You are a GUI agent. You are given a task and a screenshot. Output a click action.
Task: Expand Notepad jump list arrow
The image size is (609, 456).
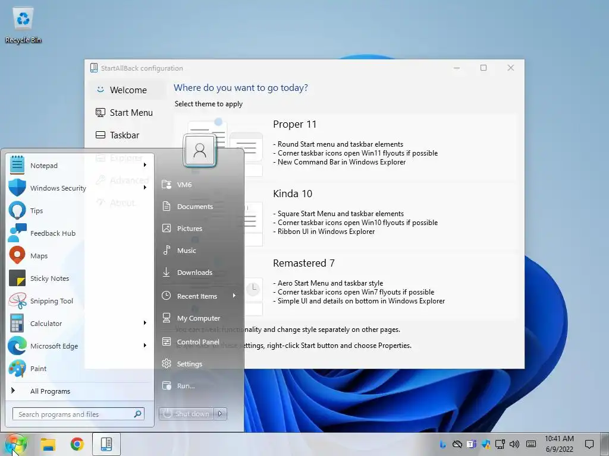[145, 165]
